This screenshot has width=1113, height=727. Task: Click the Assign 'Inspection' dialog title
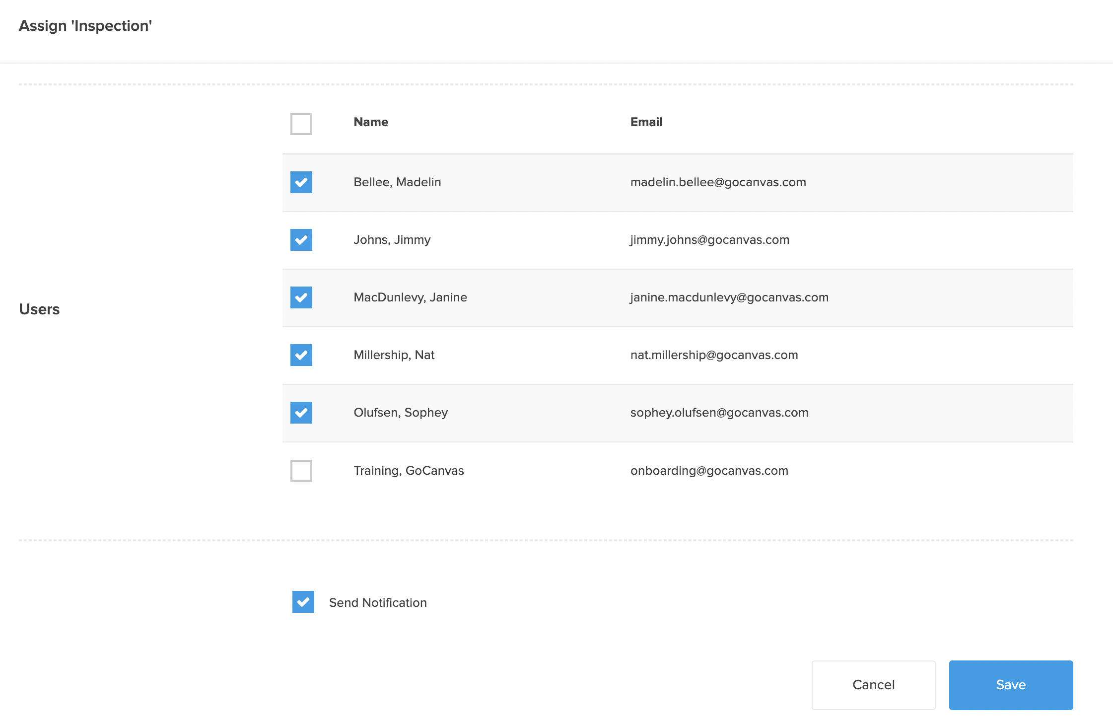point(85,25)
